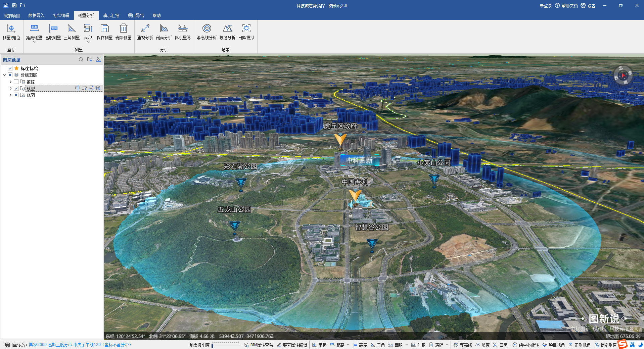Click add-folder icon in 图层数据 header
Image resolution: width=644 pixels, height=349 pixels.
tap(90, 59)
